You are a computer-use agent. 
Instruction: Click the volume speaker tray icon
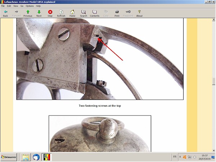tap(195, 157)
